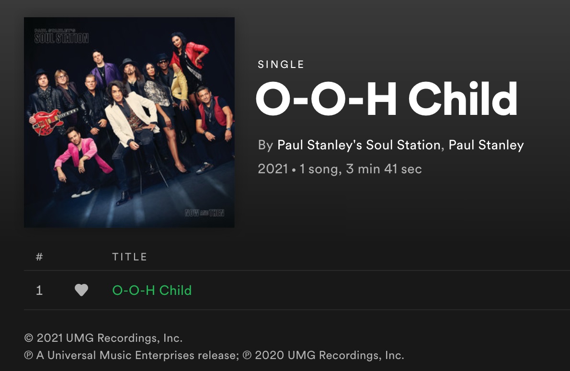Open the album cover artwork
Image resolution: width=570 pixels, height=371 pixels.
tap(129, 123)
